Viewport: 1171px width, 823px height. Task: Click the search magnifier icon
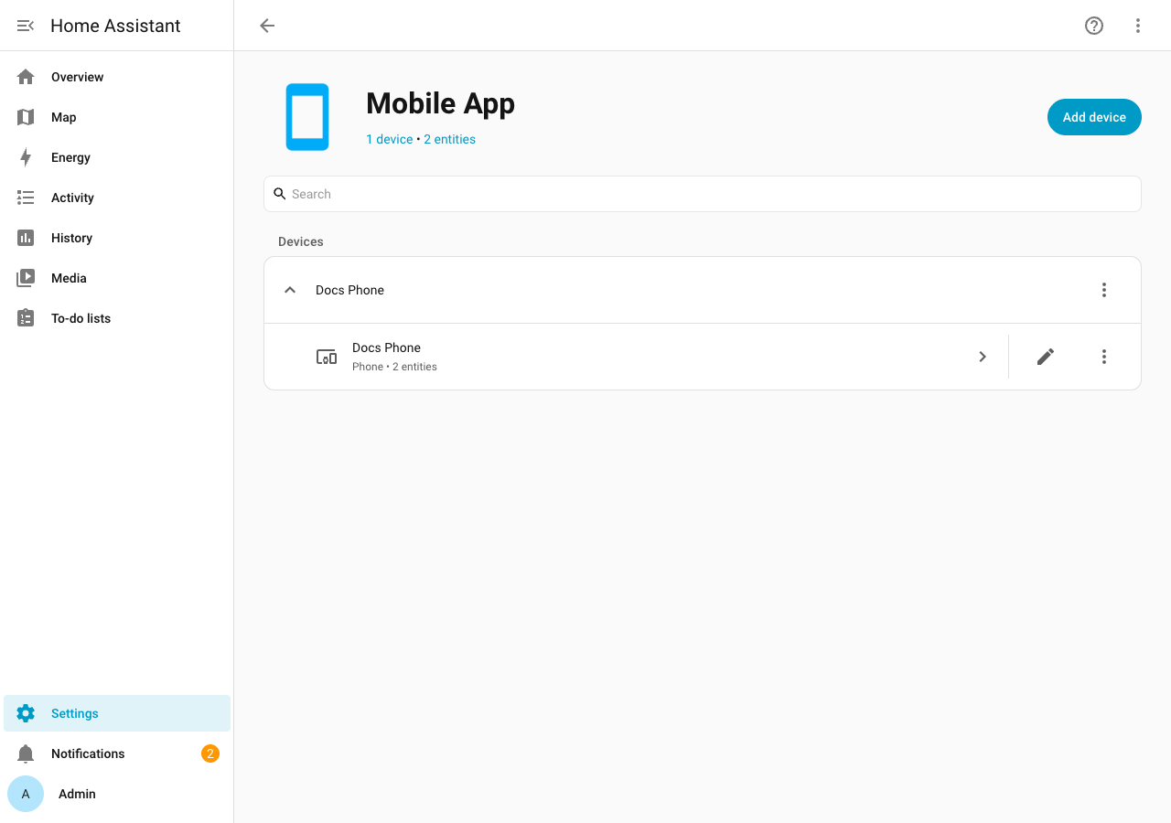click(280, 194)
